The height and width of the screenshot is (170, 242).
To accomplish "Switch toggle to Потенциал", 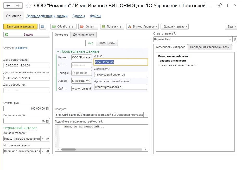I will click(x=107, y=43).
